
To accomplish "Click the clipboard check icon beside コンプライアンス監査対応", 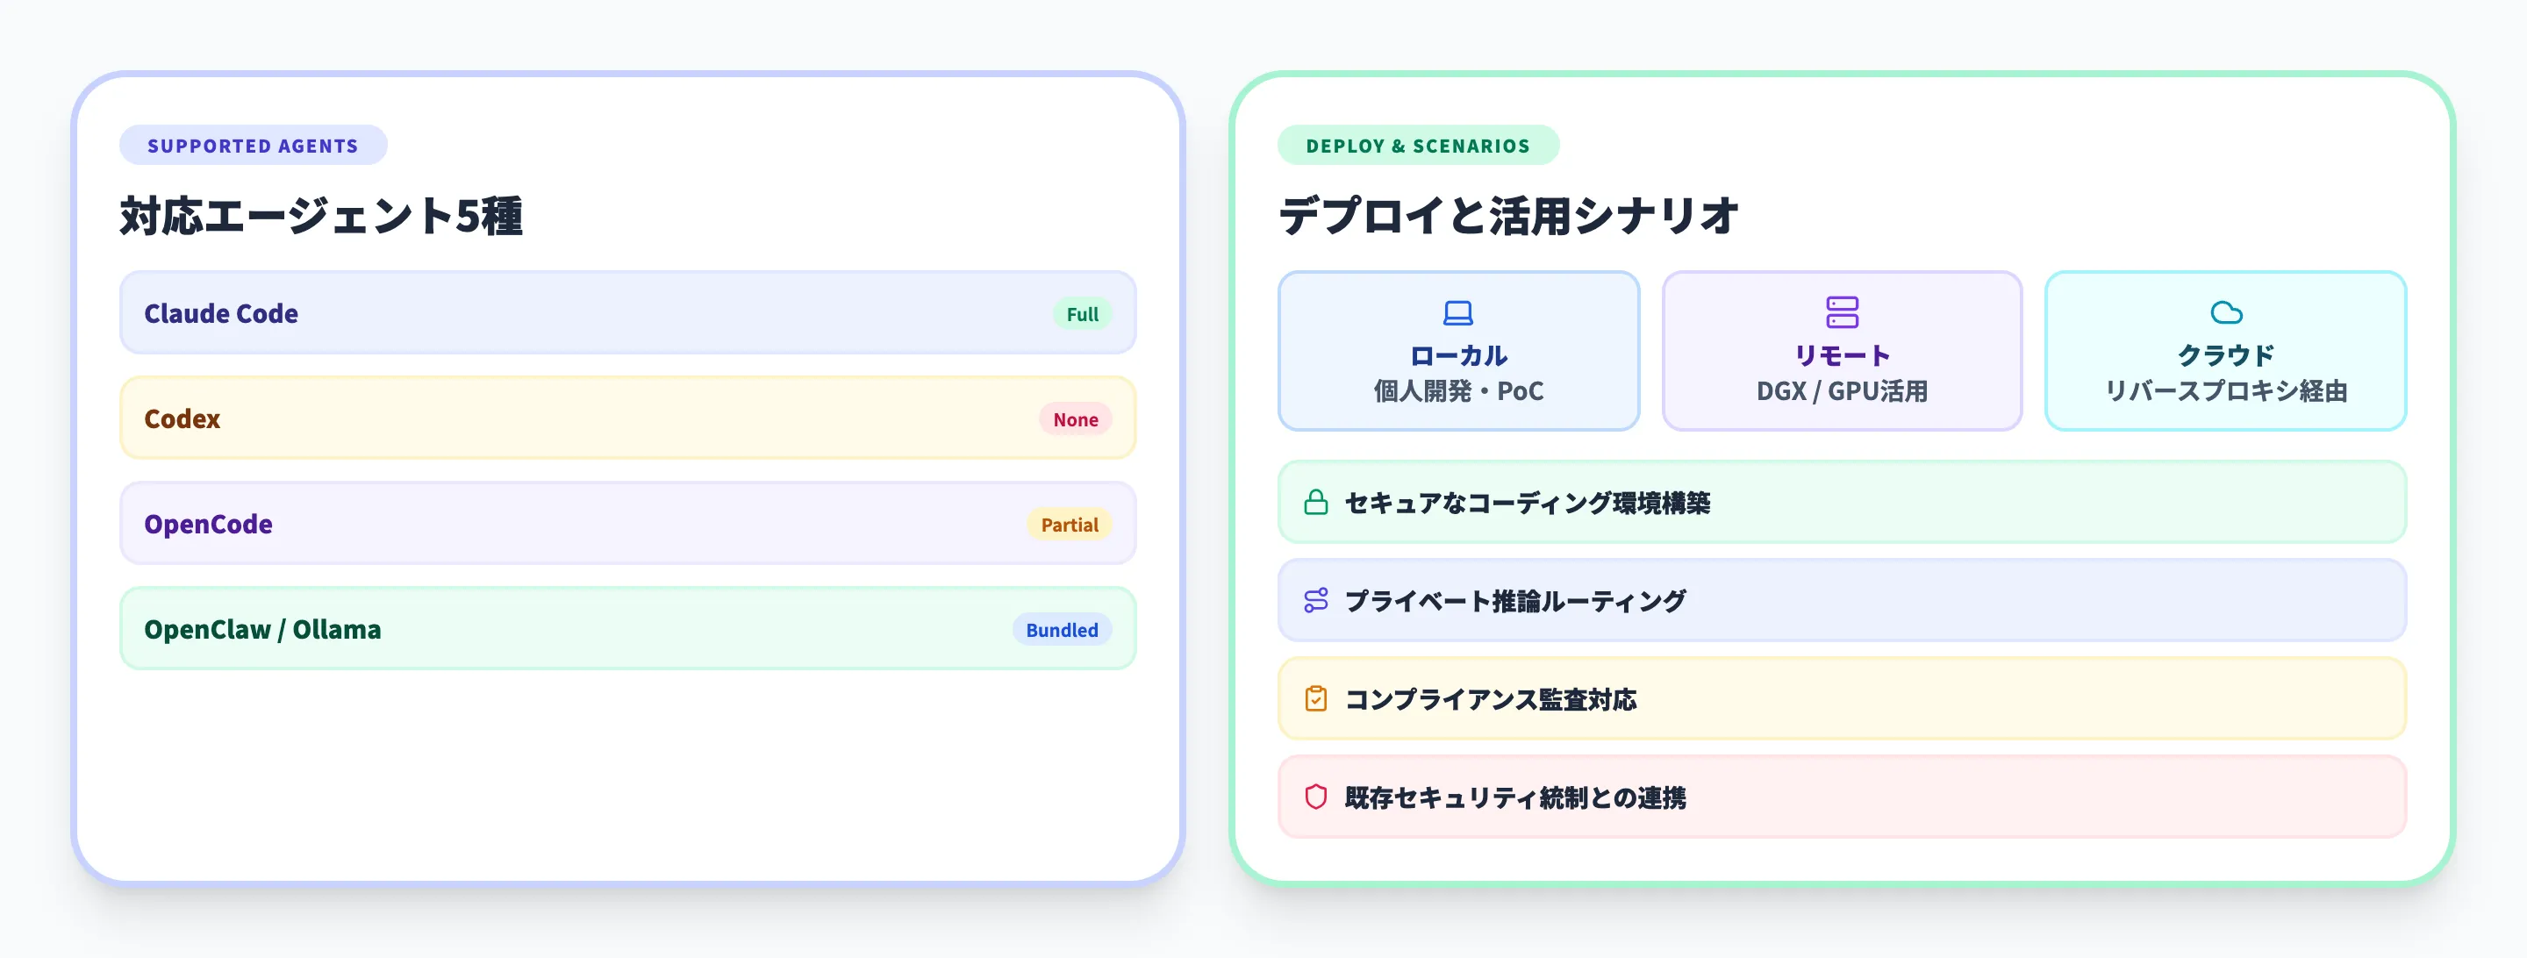I will [1315, 699].
